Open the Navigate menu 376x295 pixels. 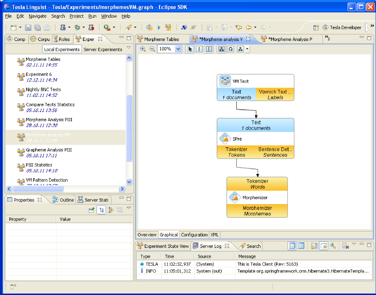[x=38, y=16]
